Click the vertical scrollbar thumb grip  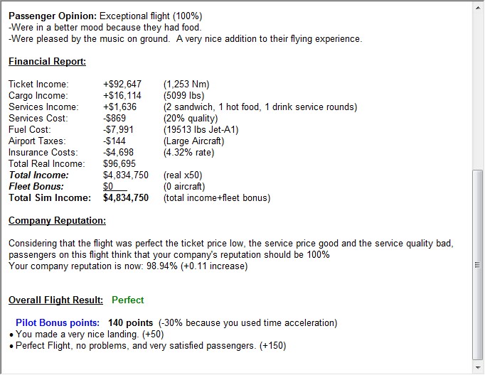pyautogui.click(x=478, y=265)
